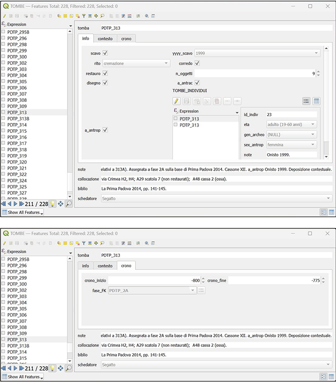336x382 pixels.
Task: Toggle the disegno checkbox
Action: point(105,83)
